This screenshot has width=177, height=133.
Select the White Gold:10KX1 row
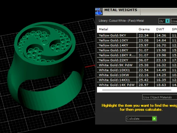(x=137, y=70)
